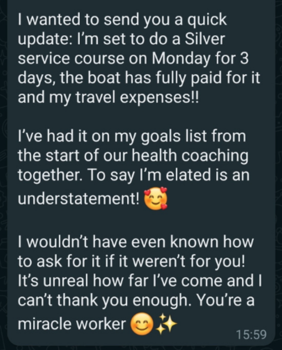The width and height of the screenshot is (282, 350).
Task: Tap the sparkles emoji near the message end
Action: 166,324
